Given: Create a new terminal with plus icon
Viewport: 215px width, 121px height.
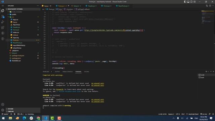Looking at the screenshot, I should [206, 72].
